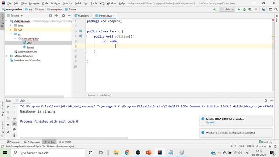Click the gutter icon on line 4
Screen dimensions: 279x157
[x=81, y=36]
